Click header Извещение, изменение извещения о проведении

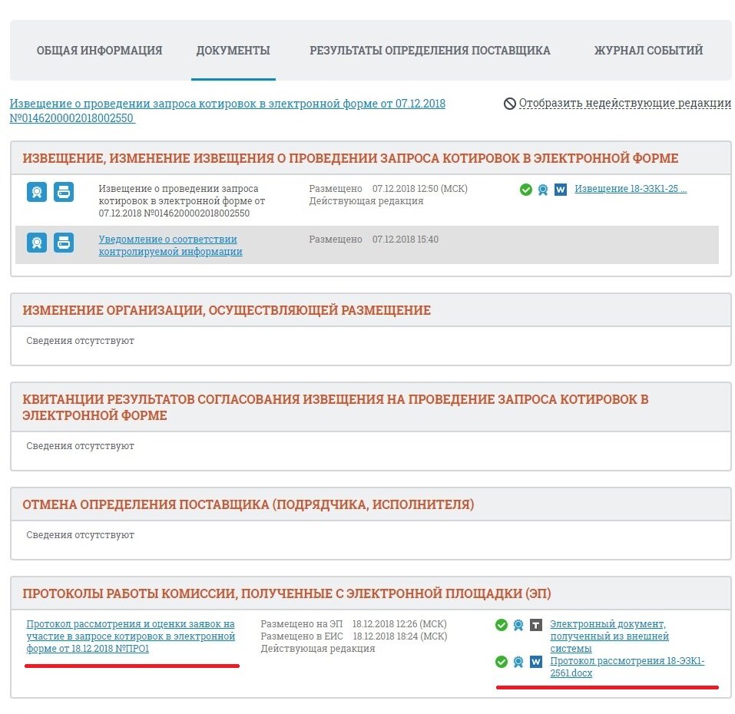[x=350, y=158]
